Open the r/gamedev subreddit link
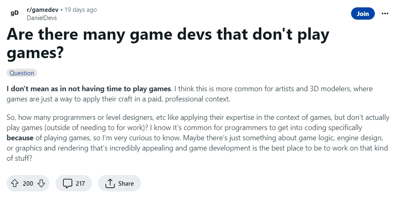The image size is (394, 200). pos(43,10)
